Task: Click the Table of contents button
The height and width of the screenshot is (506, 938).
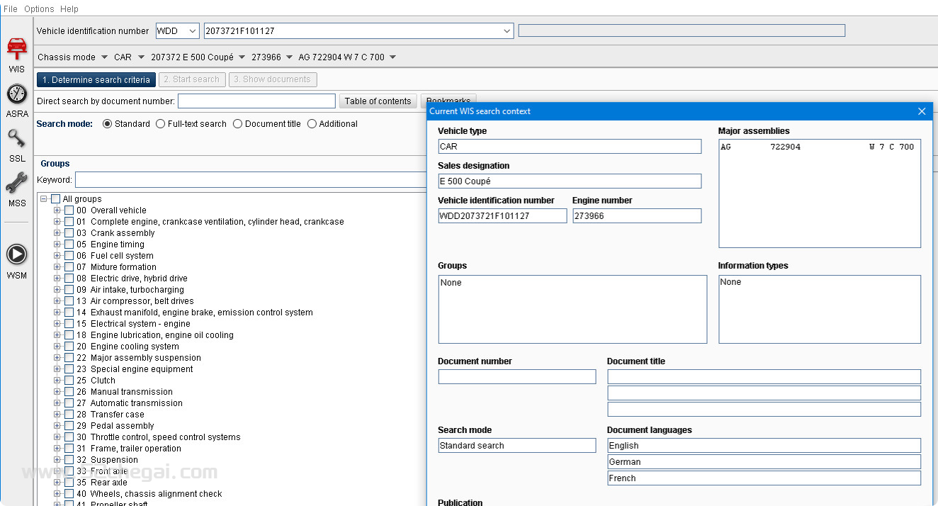Action: point(378,101)
